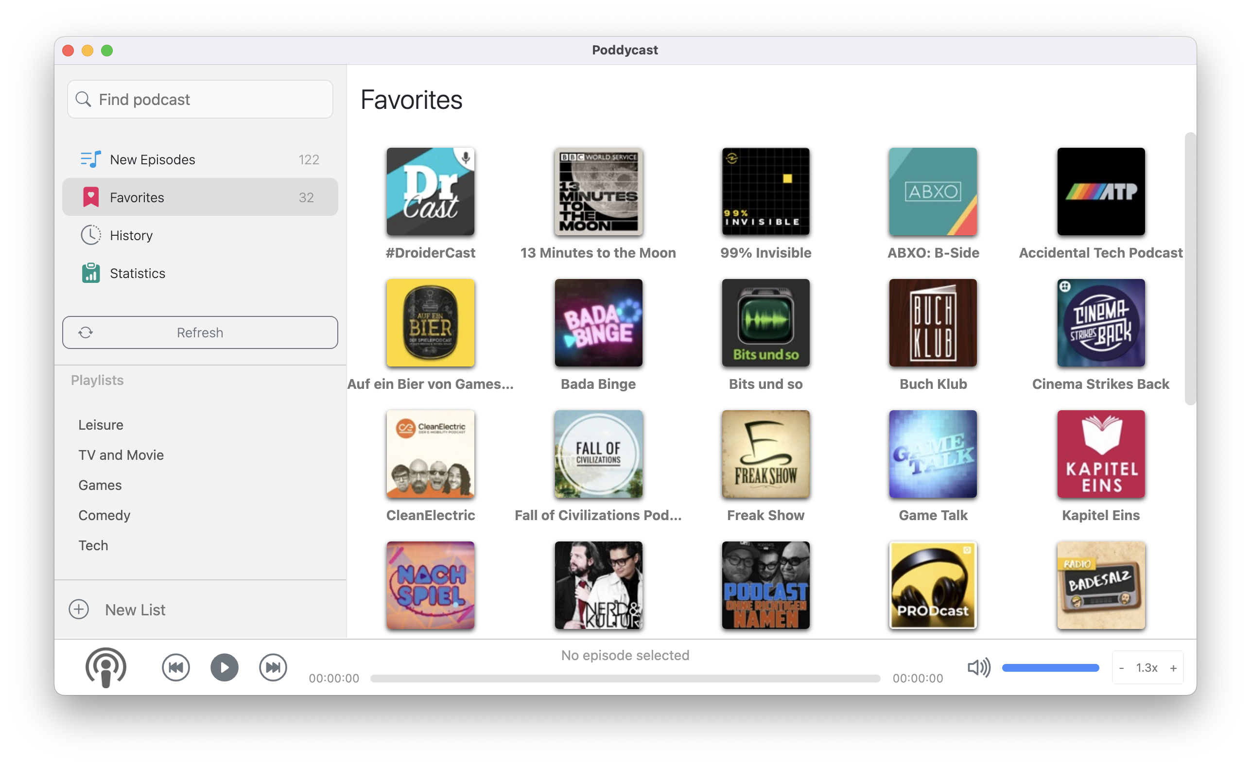Image resolution: width=1251 pixels, height=767 pixels.
Task: Open the Comedy playlist
Action: [104, 515]
